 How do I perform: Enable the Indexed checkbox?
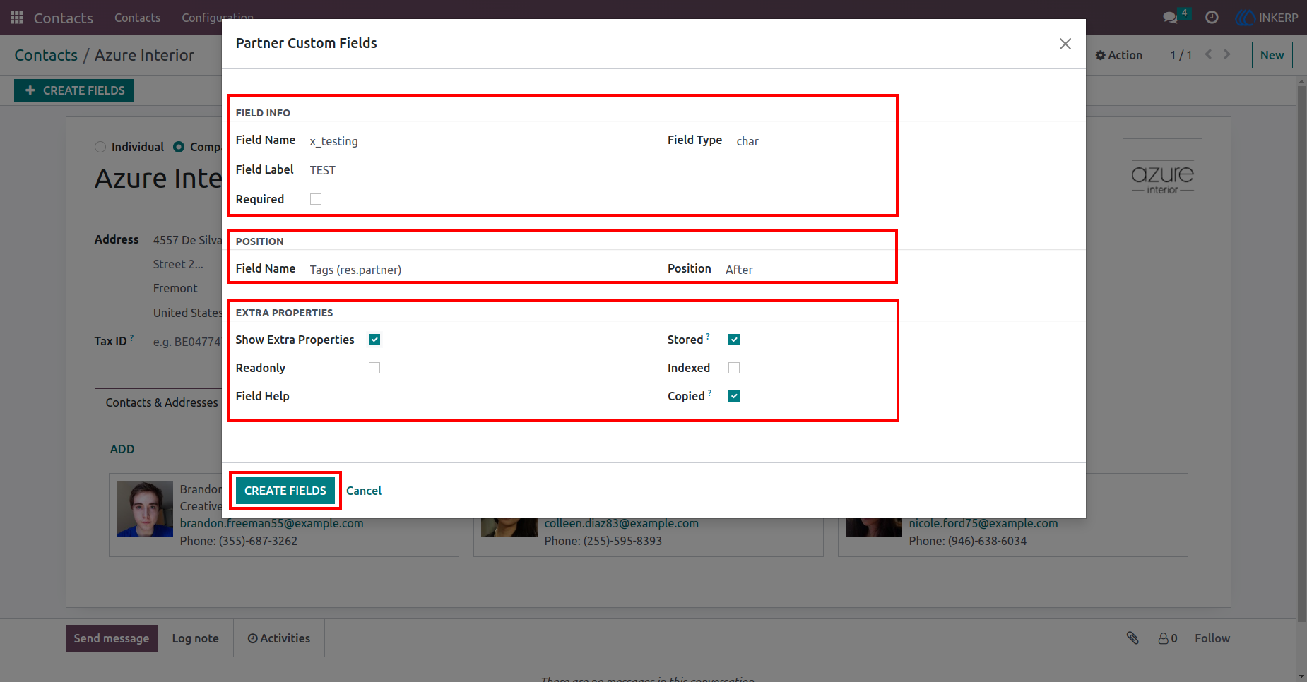point(734,368)
